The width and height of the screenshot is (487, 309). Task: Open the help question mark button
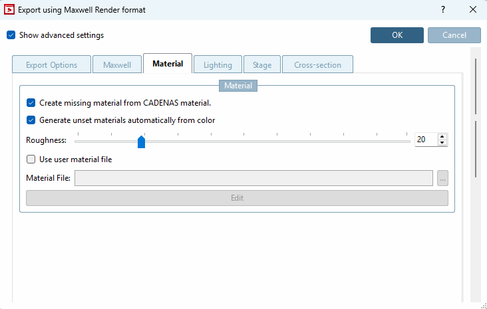click(443, 9)
